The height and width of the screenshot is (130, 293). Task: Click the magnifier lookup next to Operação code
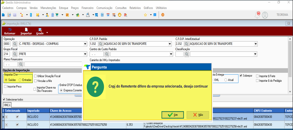coord(15,44)
